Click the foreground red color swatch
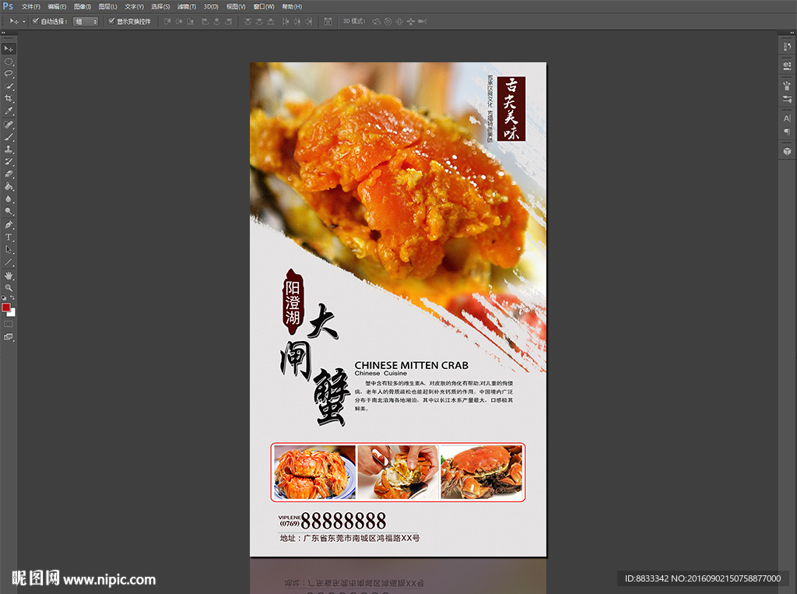 pyautogui.click(x=6, y=308)
